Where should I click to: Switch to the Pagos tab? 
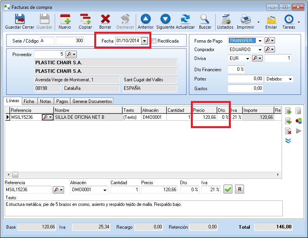[62, 101]
